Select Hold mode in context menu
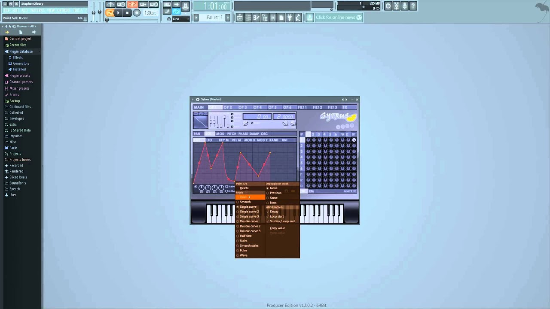The height and width of the screenshot is (309, 550). (x=250, y=197)
